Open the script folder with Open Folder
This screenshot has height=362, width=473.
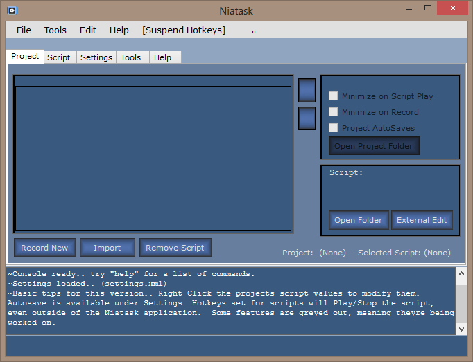[x=358, y=220]
